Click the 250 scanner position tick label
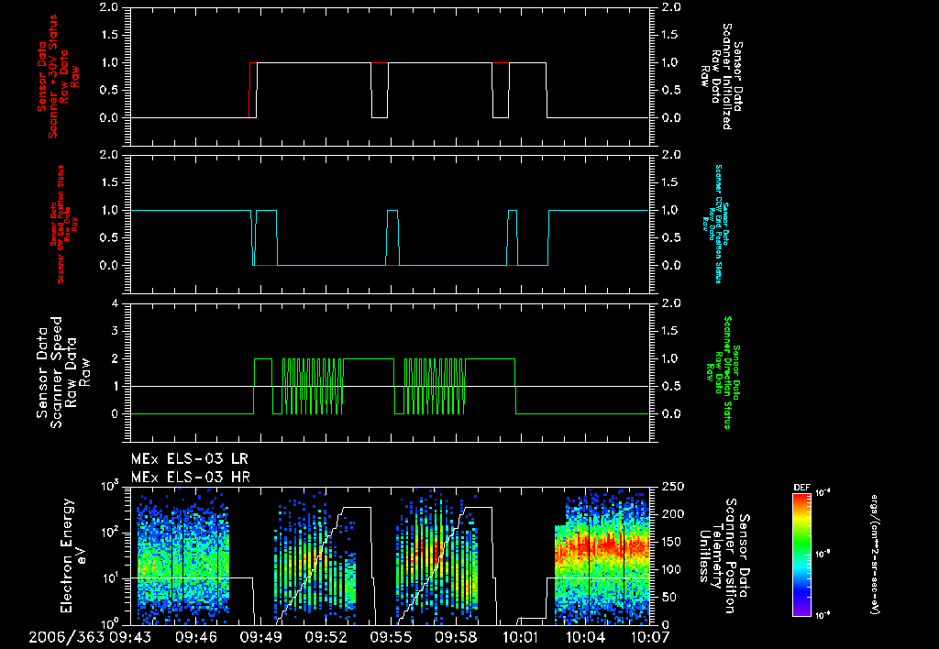Screen dimensions: 939x649 point(674,488)
